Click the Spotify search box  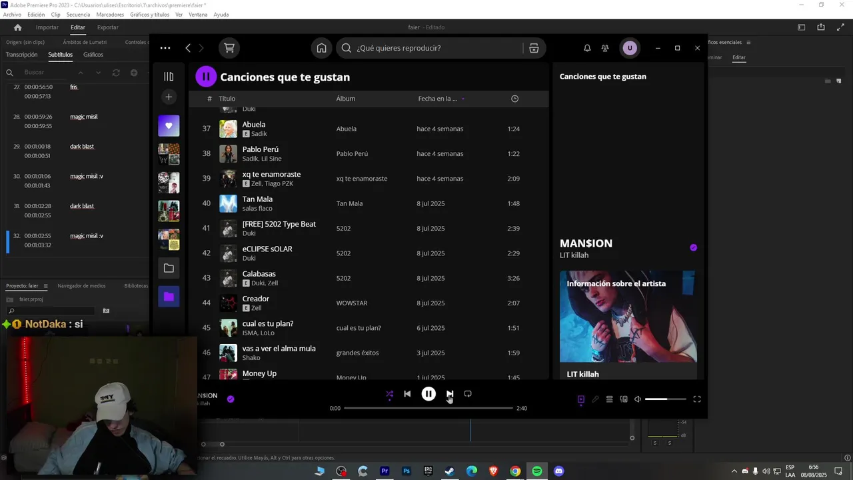(430, 48)
